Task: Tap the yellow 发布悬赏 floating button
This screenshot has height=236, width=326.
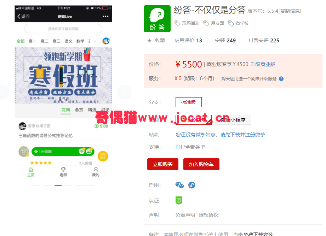Action: click(x=103, y=156)
